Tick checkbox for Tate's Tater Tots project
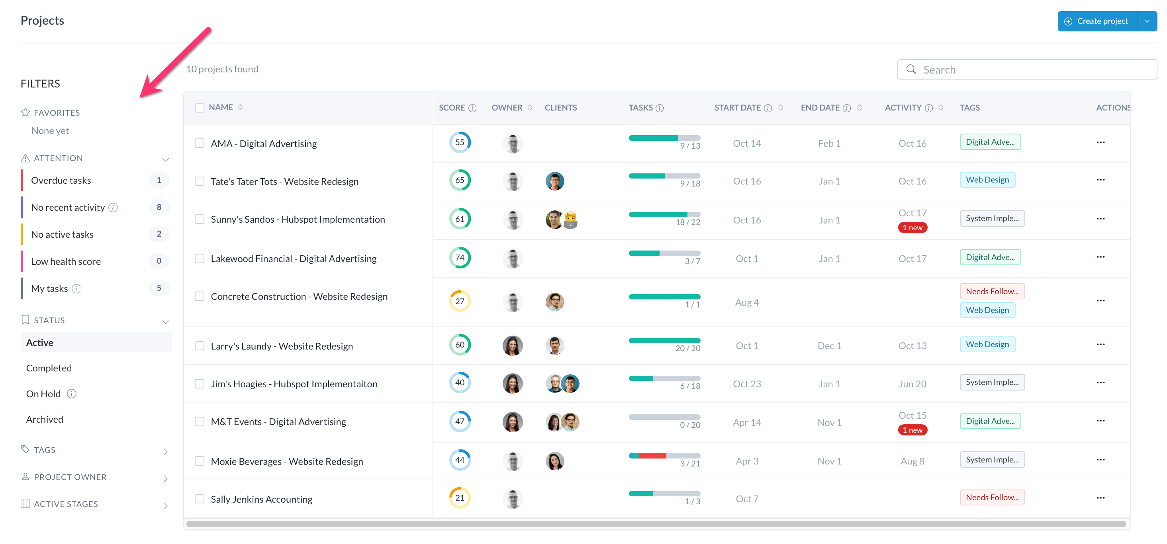1167x544 pixels. (x=199, y=181)
